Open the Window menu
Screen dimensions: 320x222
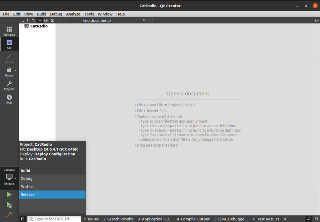(105, 14)
